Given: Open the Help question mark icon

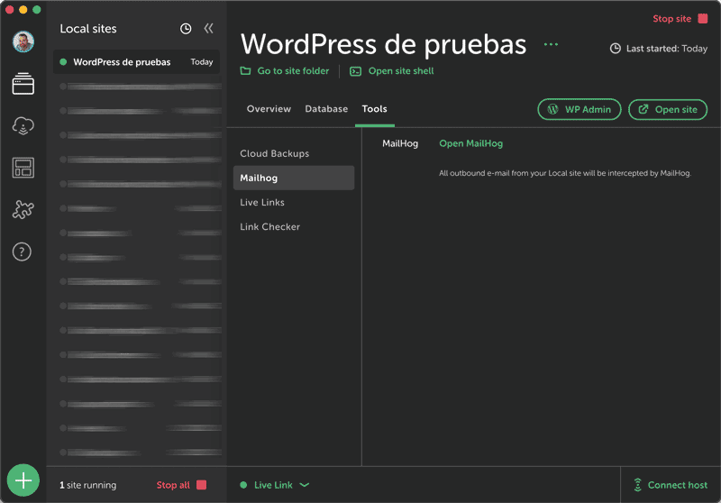Looking at the screenshot, I should click(x=22, y=251).
